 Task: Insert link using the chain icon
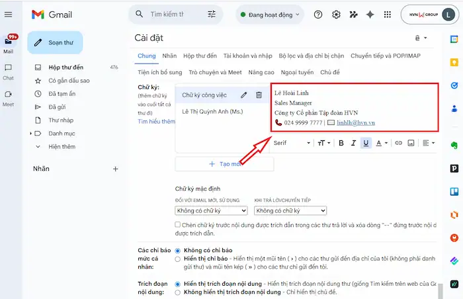[x=398, y=143]
